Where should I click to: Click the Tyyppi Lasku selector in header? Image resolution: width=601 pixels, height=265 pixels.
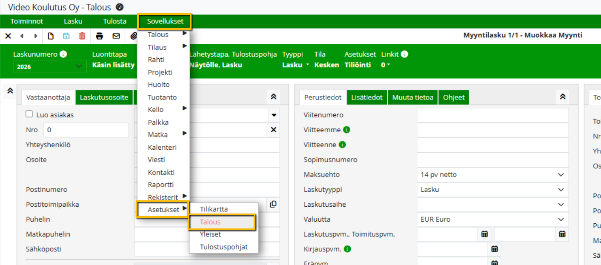(295, 65)
